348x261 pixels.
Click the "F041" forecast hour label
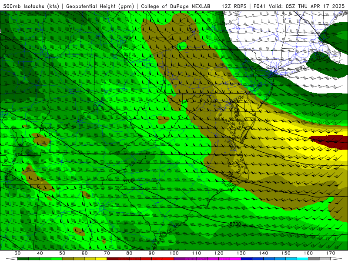tap(260, 6)
